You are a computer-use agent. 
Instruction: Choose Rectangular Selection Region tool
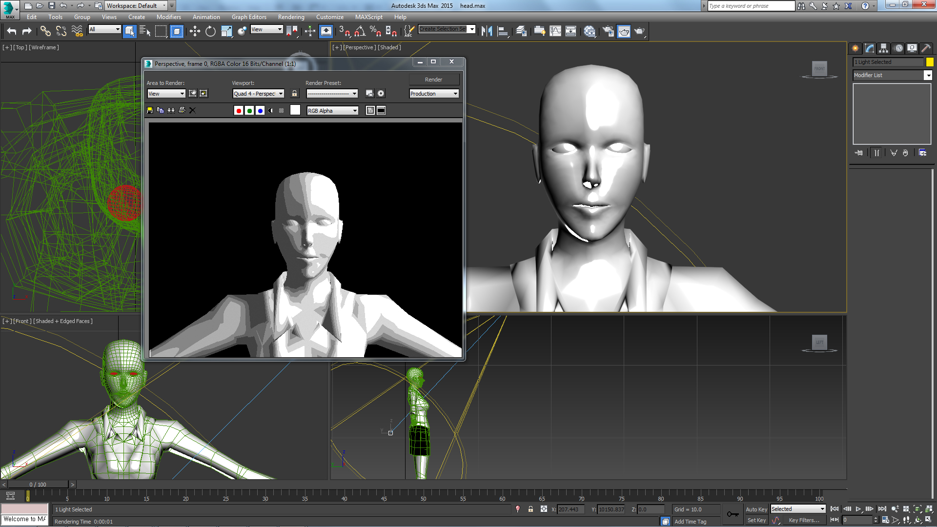click(x=161, y=31)
